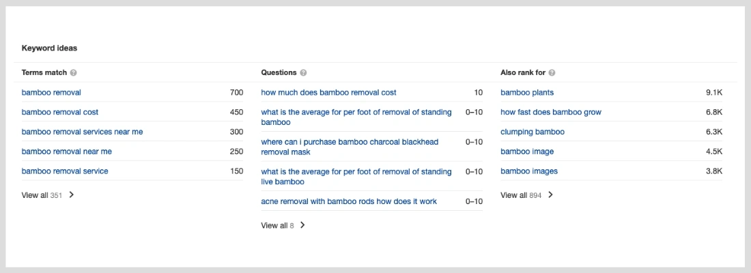
Task: Select the bamboo image keyword
Action: 527,152
